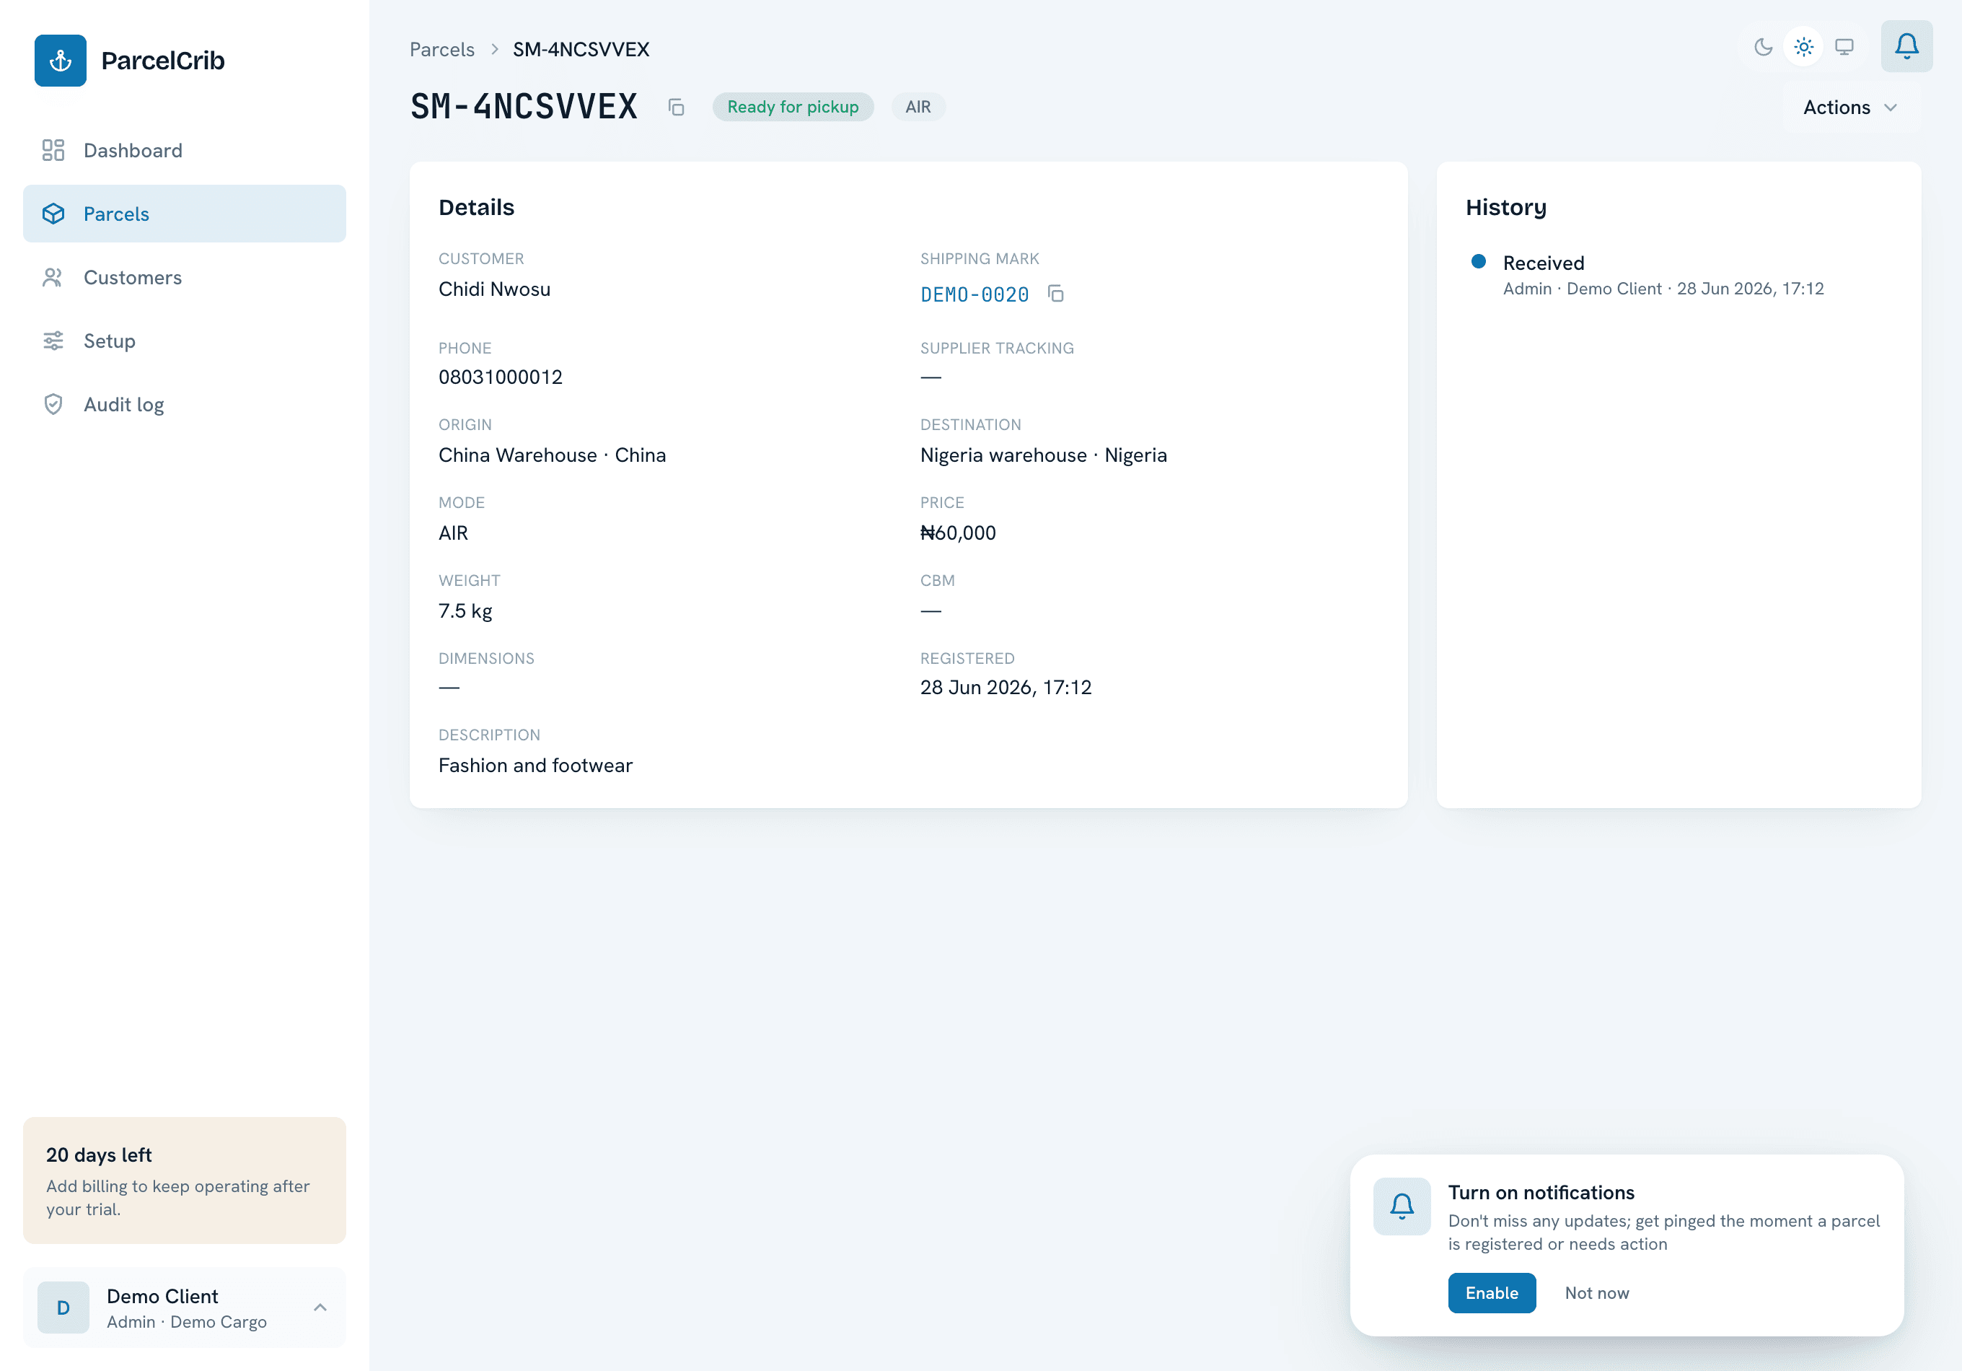This screenshot has width=1962, height=1371.
Task: Copy shipping mark DEMO-0020 icon
Action: click(1056, 294)
